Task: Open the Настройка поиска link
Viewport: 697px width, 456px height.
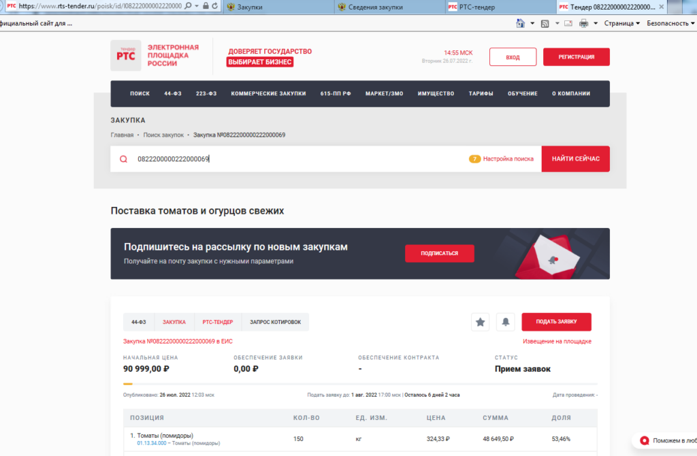Action: pos(508,159)
